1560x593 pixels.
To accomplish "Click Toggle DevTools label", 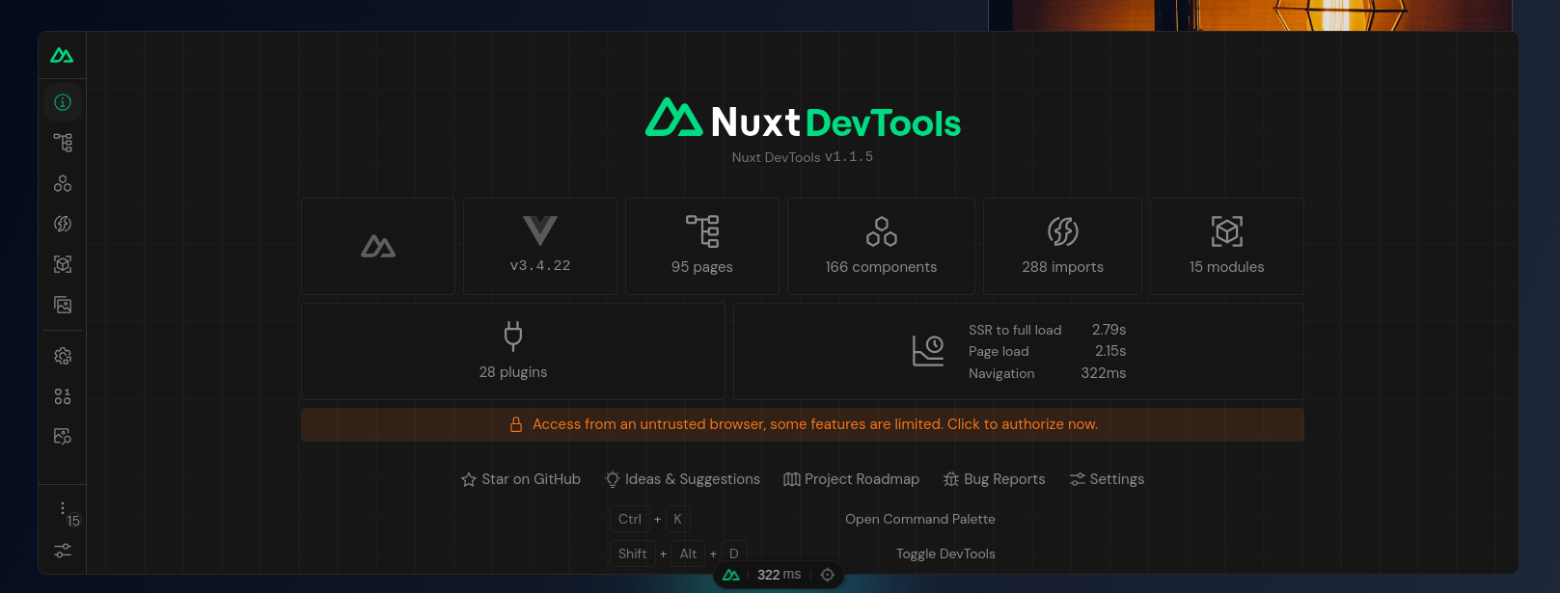I will pyautogui.click(x=945, y=553).
